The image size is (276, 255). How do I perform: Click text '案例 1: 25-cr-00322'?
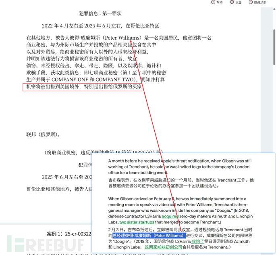69,234
